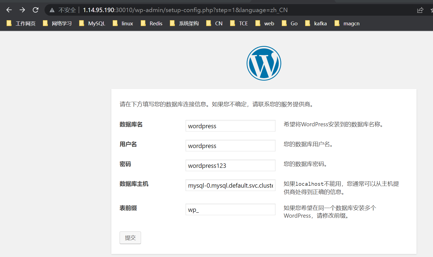433x257 pixels.
Task: Click the 用户名 input field
Action: tap(230, 146)
